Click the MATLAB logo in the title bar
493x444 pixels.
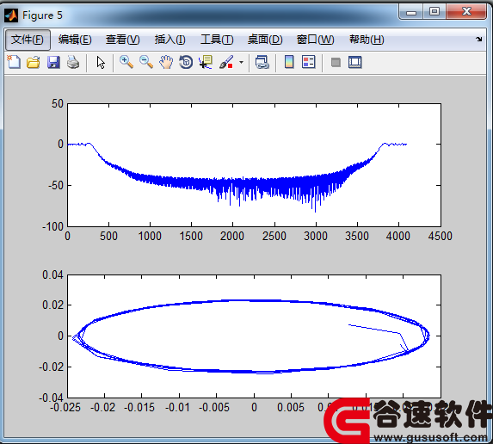[11, 15]
